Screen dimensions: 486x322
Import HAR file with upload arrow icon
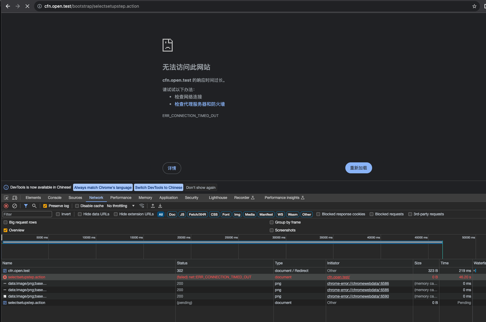point(153,206)
